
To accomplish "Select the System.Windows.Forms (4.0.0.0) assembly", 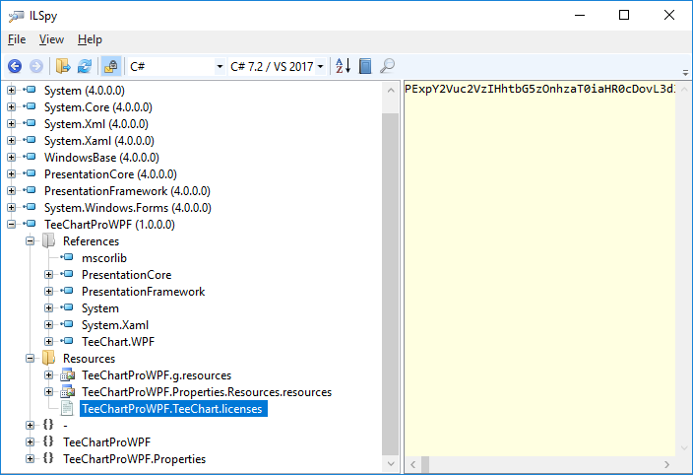I will click(x=128, y=208).
